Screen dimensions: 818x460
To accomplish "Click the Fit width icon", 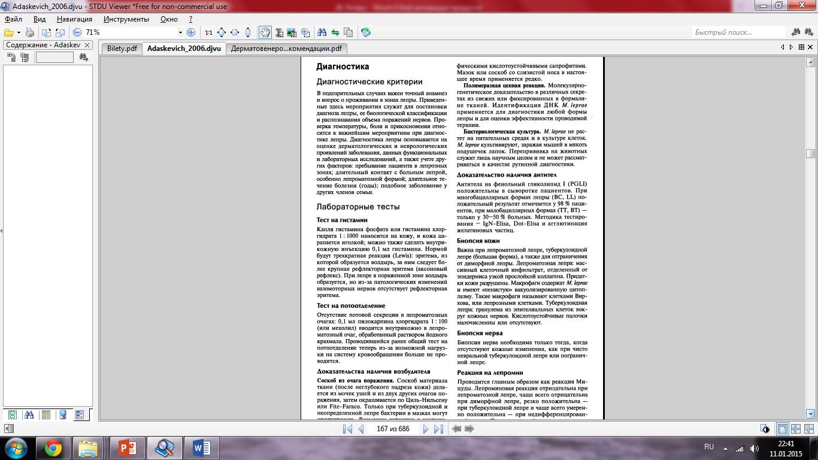I will [x=235, y=32].
